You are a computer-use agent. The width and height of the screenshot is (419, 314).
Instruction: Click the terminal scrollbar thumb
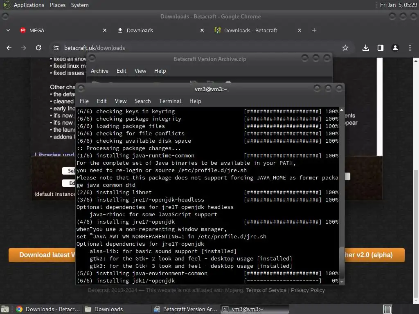tap(342, 263)
